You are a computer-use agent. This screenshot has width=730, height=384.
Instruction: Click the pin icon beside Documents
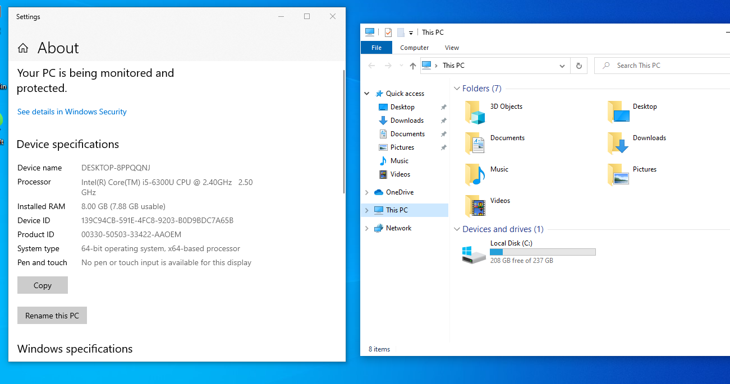point(443,134)
